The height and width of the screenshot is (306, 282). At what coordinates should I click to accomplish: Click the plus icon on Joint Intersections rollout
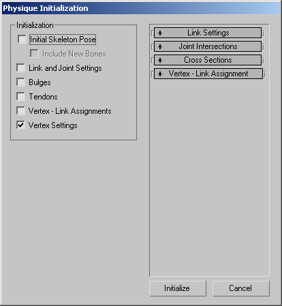(160, 47)
